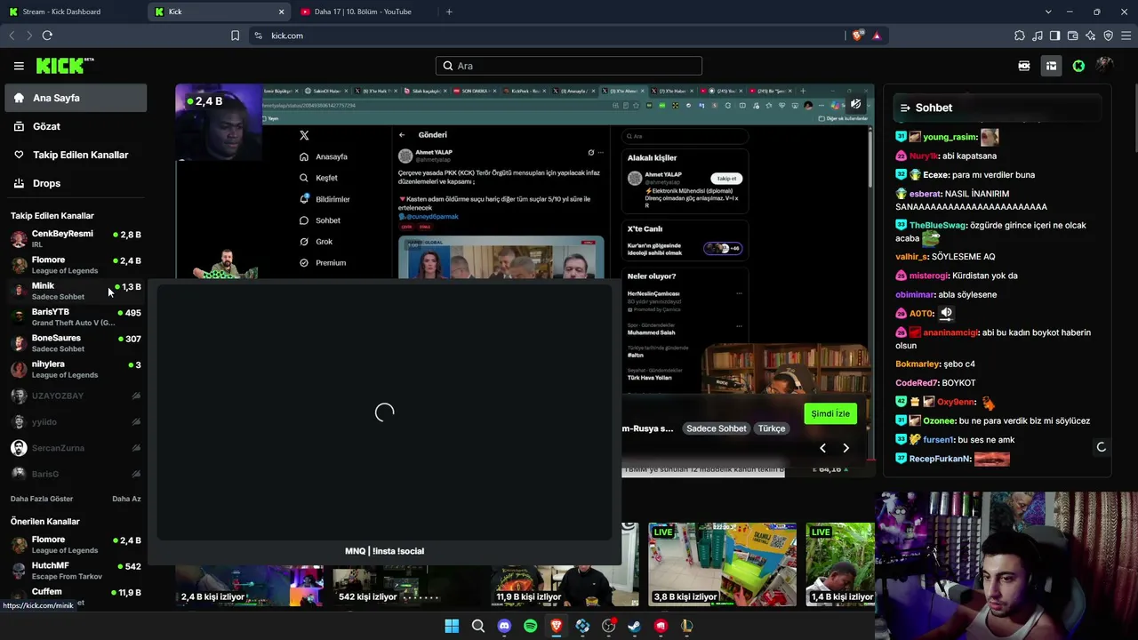The height and width of the screenshot is (640, 1138).
Task: Click chat username RecepFurkanN
Action: click(x=940, y=459)
